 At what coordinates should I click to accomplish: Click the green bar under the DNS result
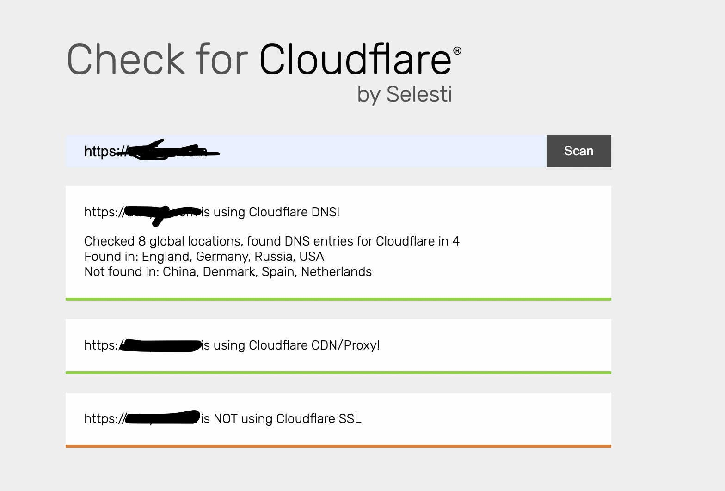(338, 299)
